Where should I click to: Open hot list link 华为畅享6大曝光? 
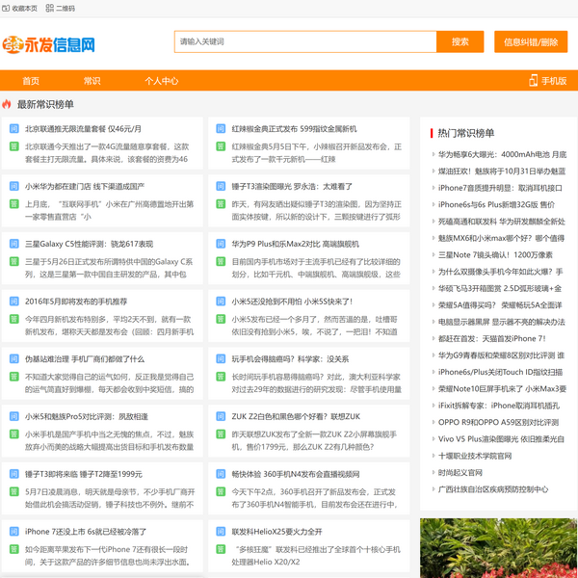(501, 154)
